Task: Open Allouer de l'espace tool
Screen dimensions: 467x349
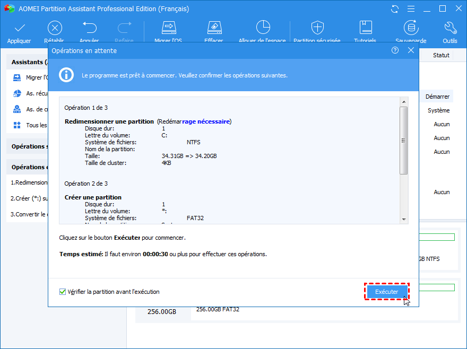Action: (263, 28)
